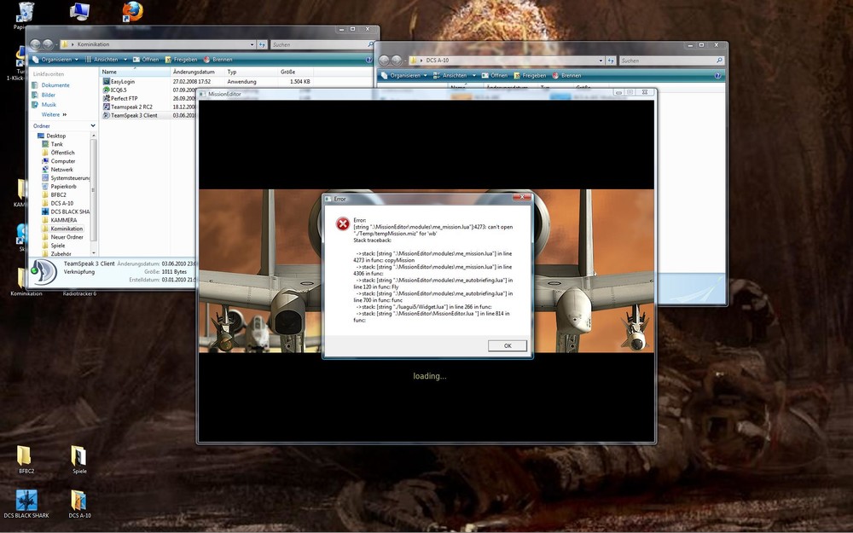Select BFBC2 in folder tree
Image resolution: width=853 pixels, height=533 pixels.
(x=55, y=194)
